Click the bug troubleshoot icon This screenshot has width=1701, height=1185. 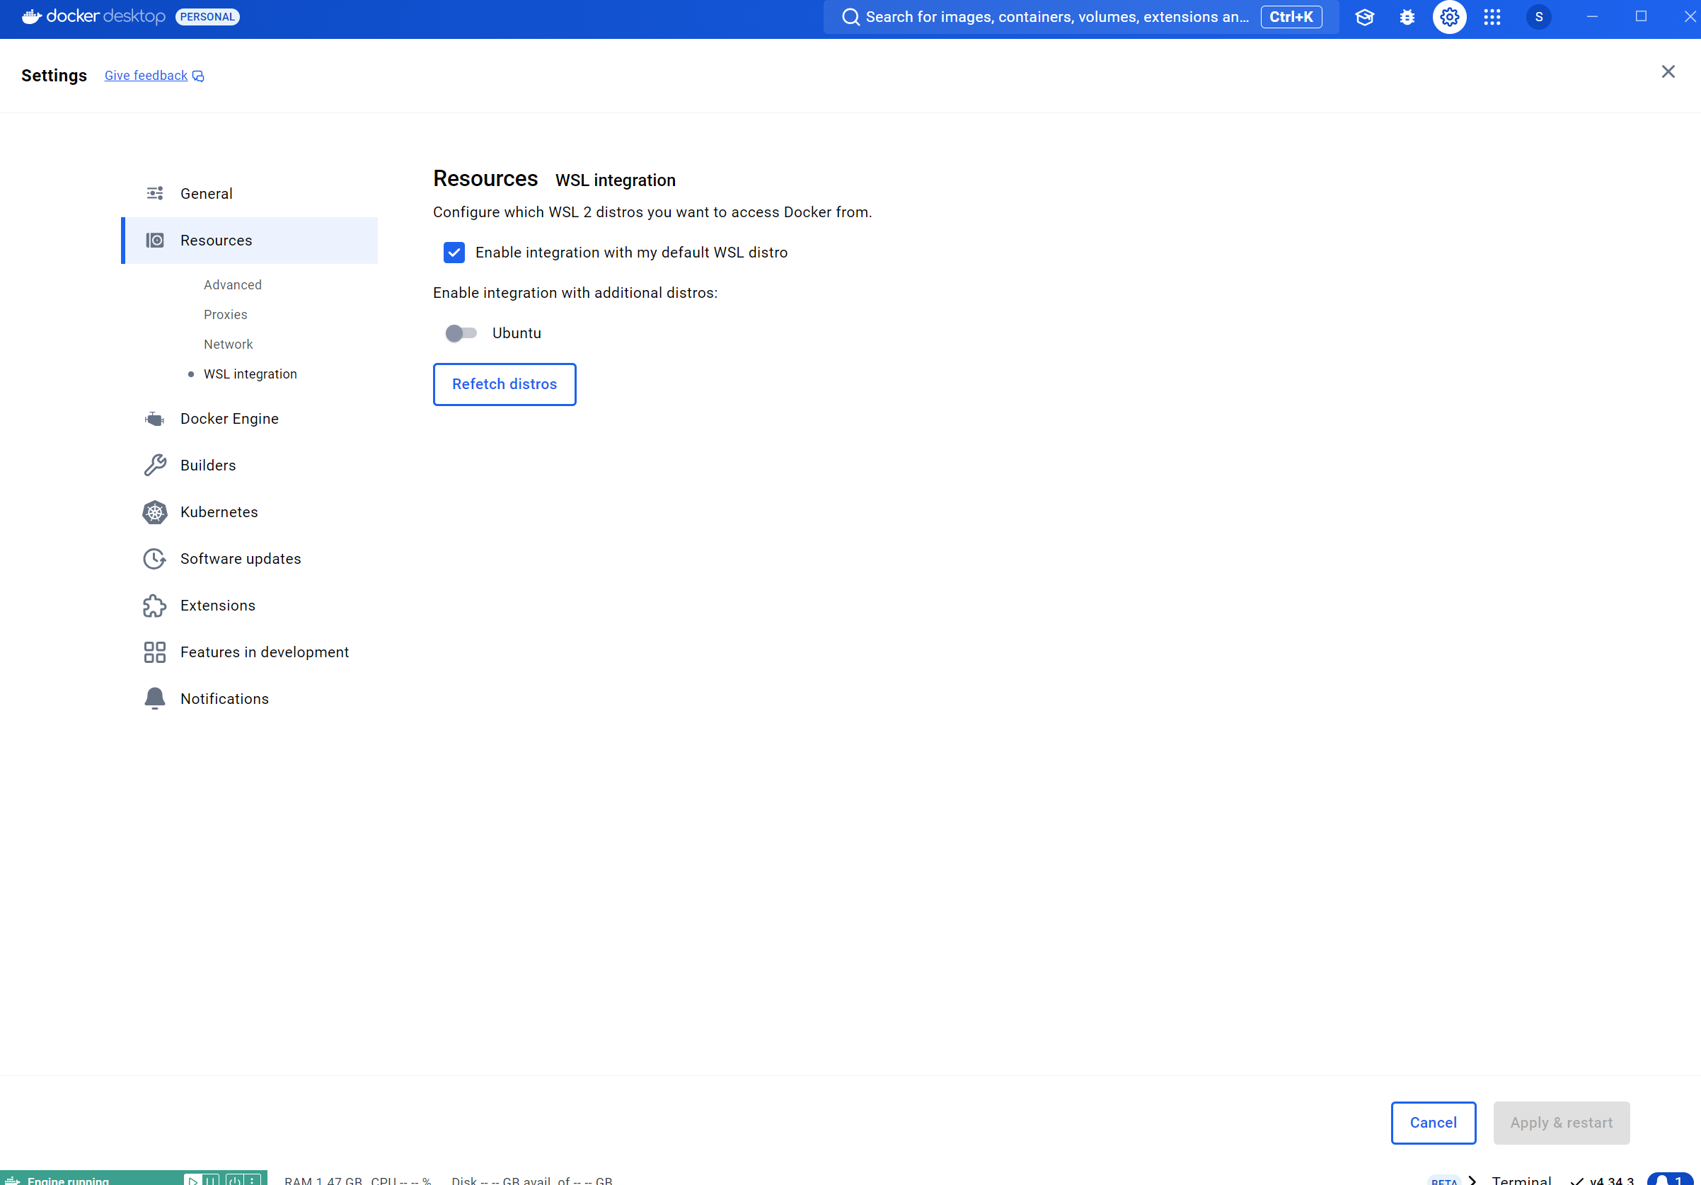point(1407,17)
